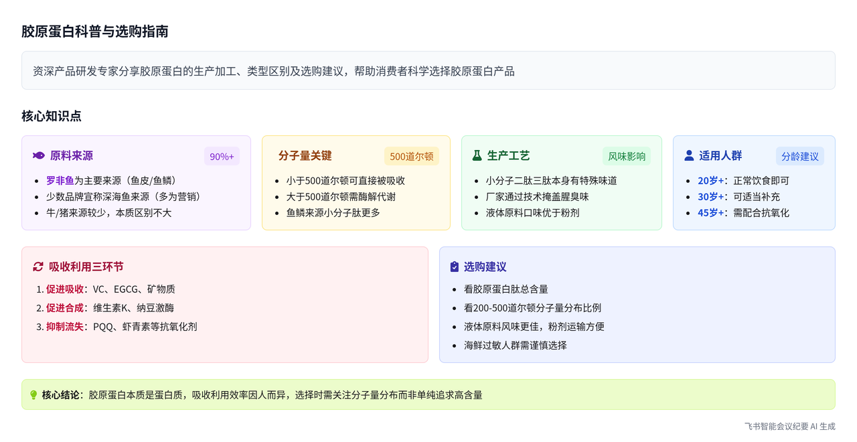Click the 20岁+ age label

pyautogui.click(x=711, y=181)
